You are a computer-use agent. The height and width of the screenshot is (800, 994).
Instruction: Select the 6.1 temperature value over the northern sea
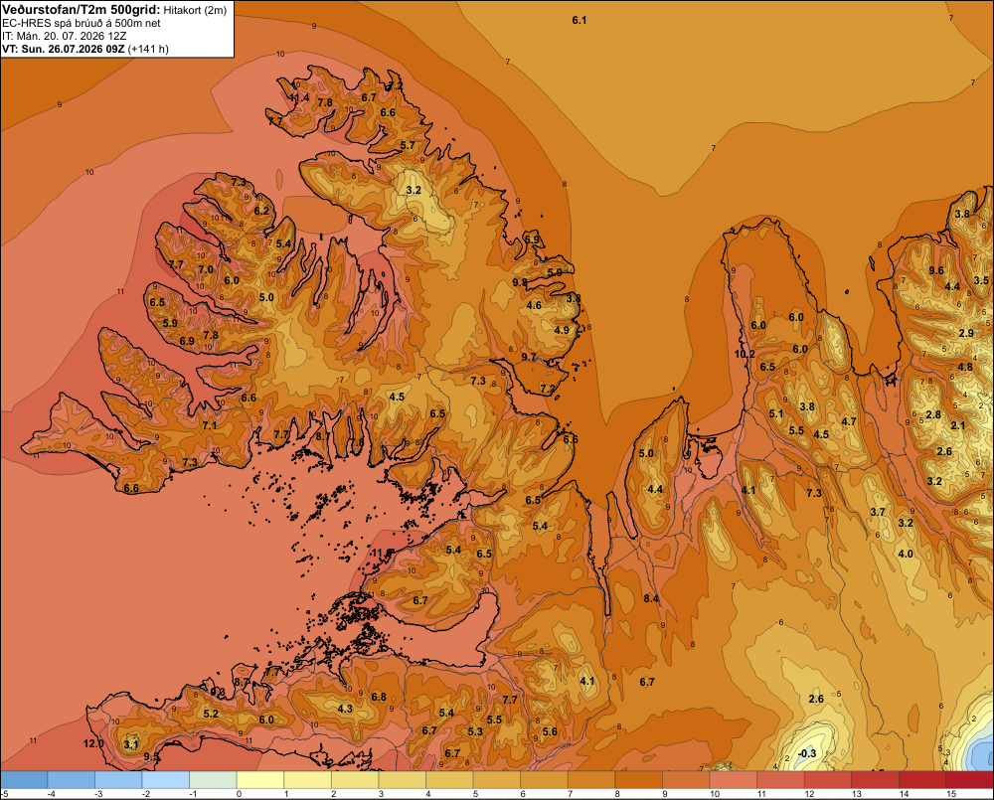click(580, 20)
